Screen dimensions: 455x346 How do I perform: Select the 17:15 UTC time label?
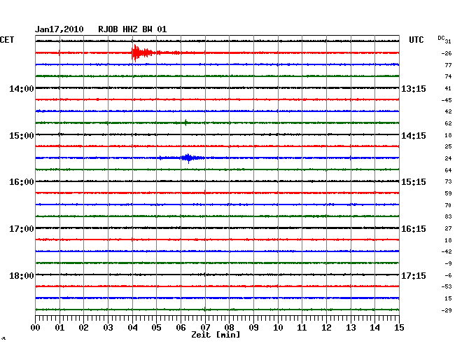tap(414, 275)
